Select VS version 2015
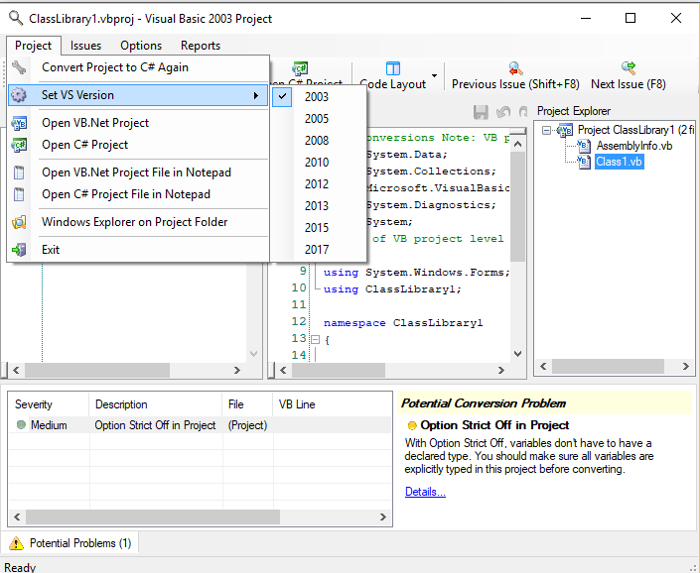The width and height of the screenshot is (700, 573). 319,228
